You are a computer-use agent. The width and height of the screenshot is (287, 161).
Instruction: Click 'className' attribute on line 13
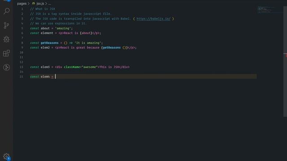pos(72,67)
